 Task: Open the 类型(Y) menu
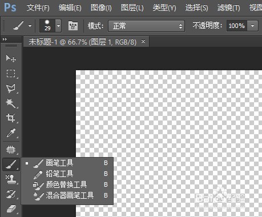164,8
